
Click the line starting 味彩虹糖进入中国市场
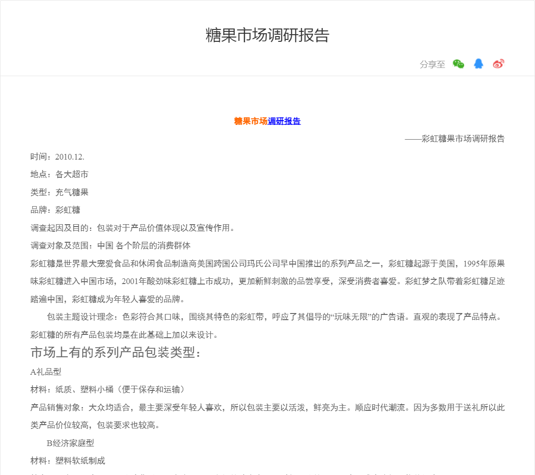pyautogui.click(x=267, y=282)
